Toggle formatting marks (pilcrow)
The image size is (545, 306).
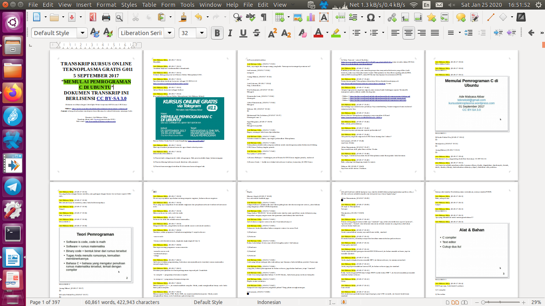pyautogui.click(x=263, y=18)
